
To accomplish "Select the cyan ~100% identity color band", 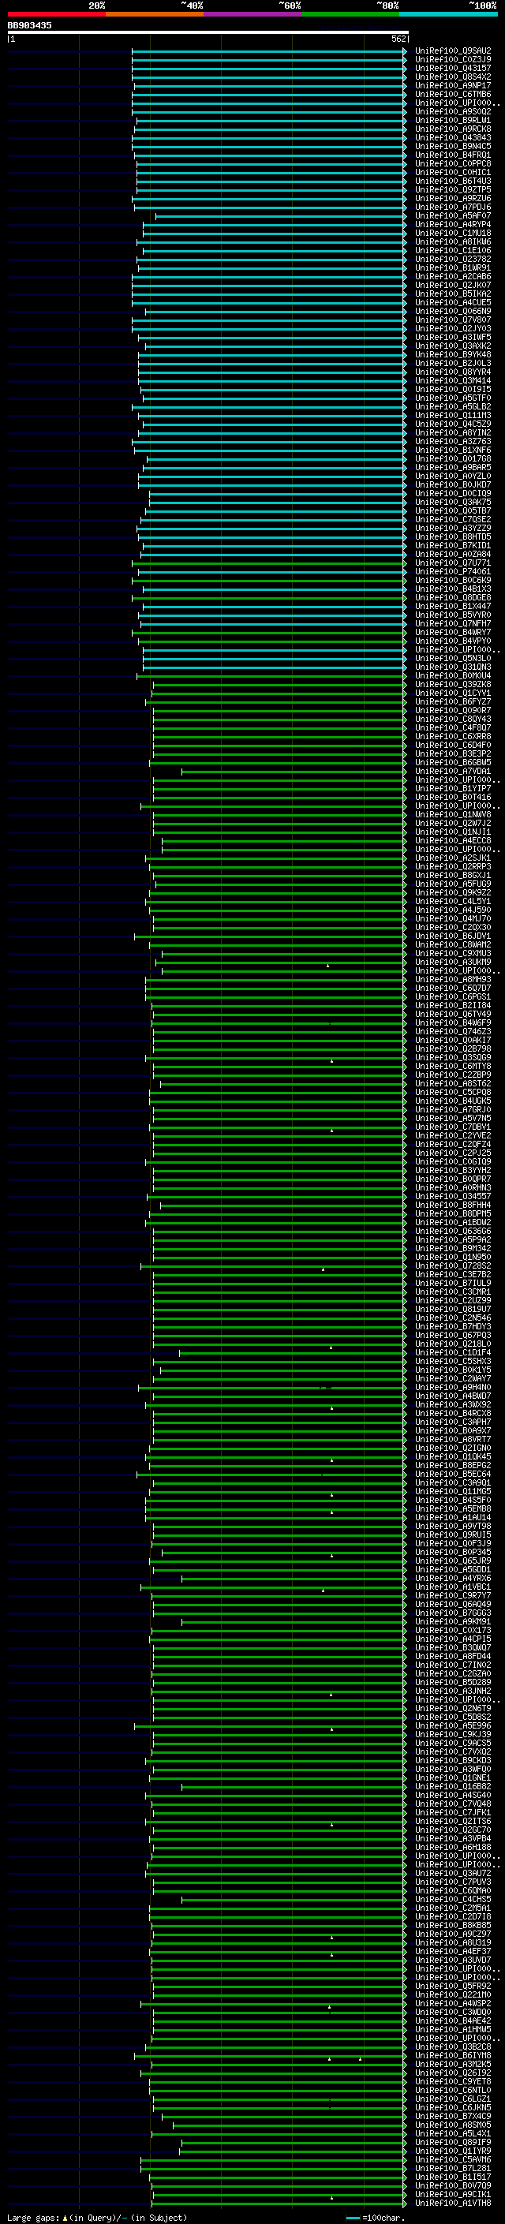I will (x=448, y=14).
